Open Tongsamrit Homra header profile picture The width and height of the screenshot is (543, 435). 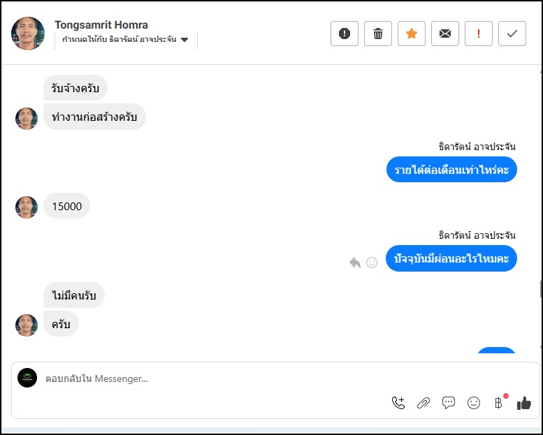point(28,34)
